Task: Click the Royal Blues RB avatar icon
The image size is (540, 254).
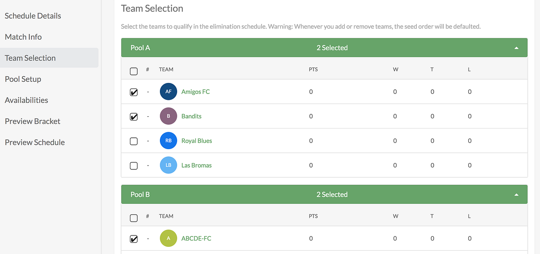Action: (168, 141)
